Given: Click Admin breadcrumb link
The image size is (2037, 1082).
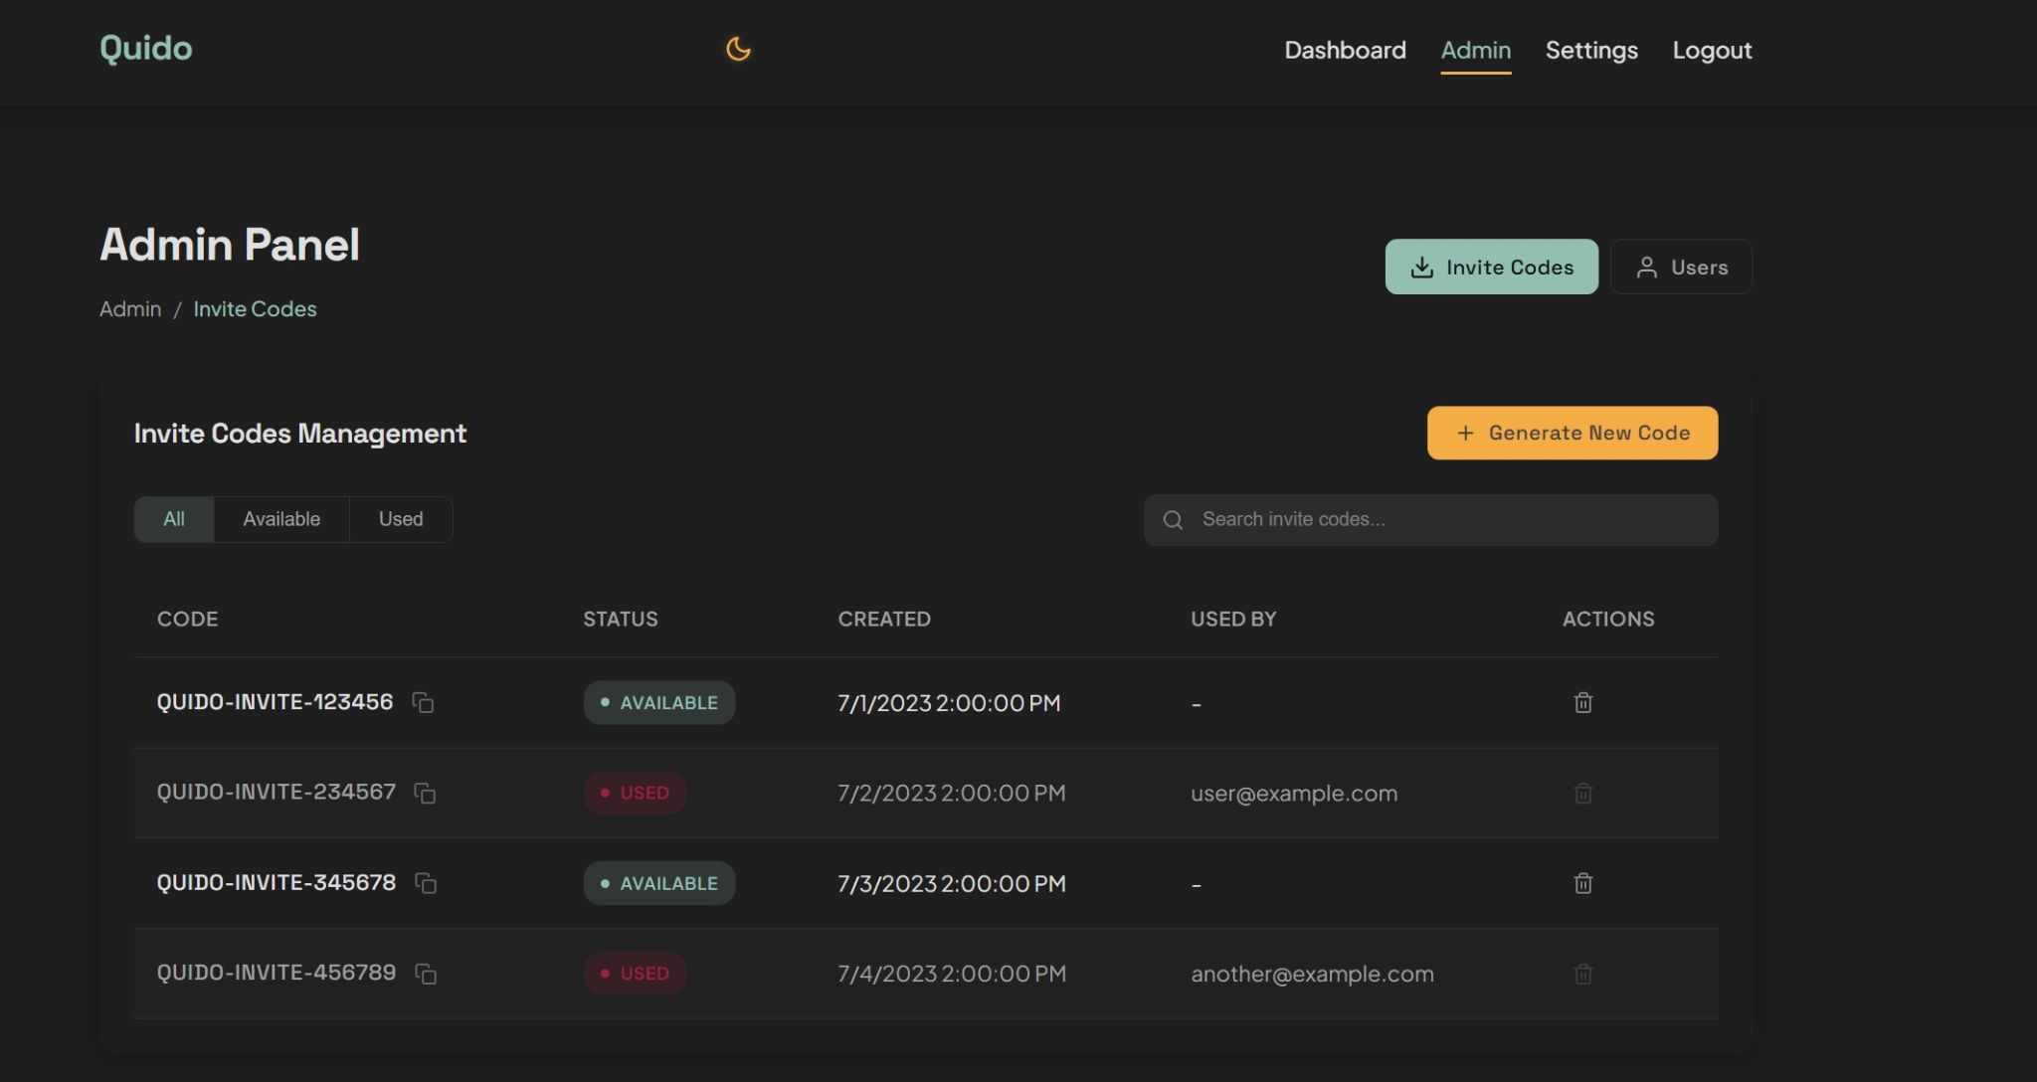Looking at the screenshot, I should (x=130, y=309).
